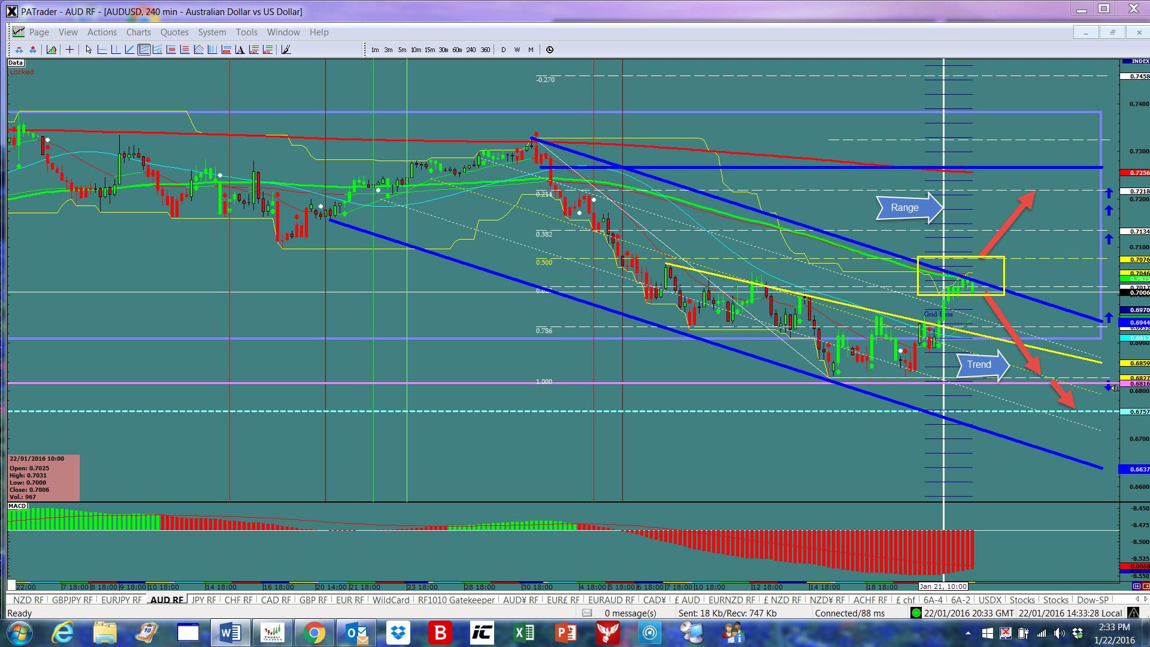The width and height of the screenshot is (1150, 647).
Task: Click the green and red bar chart icon
Action: click(51, 50)
